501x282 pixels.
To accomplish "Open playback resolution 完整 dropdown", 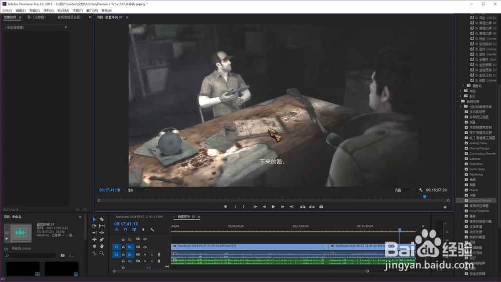I will (x=404, y=190).
